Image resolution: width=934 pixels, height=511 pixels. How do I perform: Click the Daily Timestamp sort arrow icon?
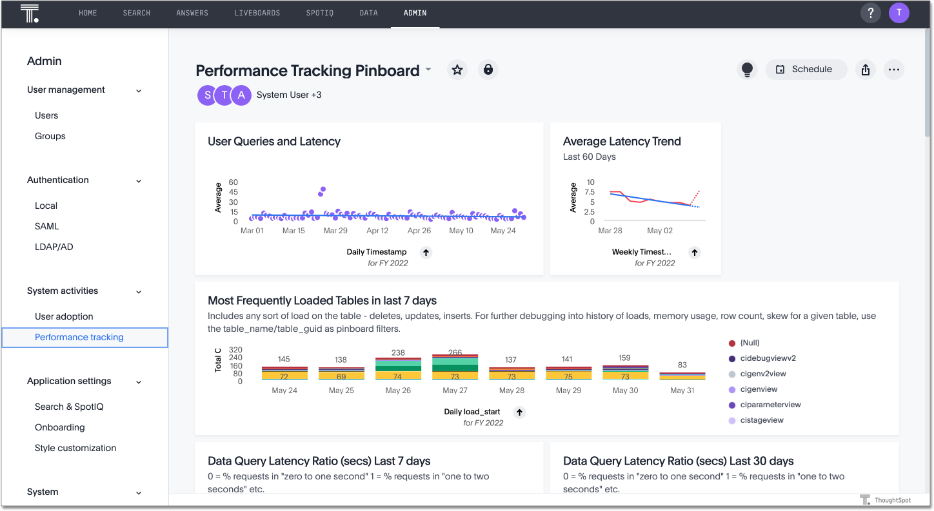(x=426, y=253)
